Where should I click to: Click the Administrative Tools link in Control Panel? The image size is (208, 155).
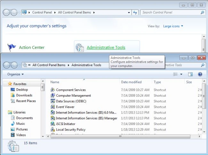point(106,47)
